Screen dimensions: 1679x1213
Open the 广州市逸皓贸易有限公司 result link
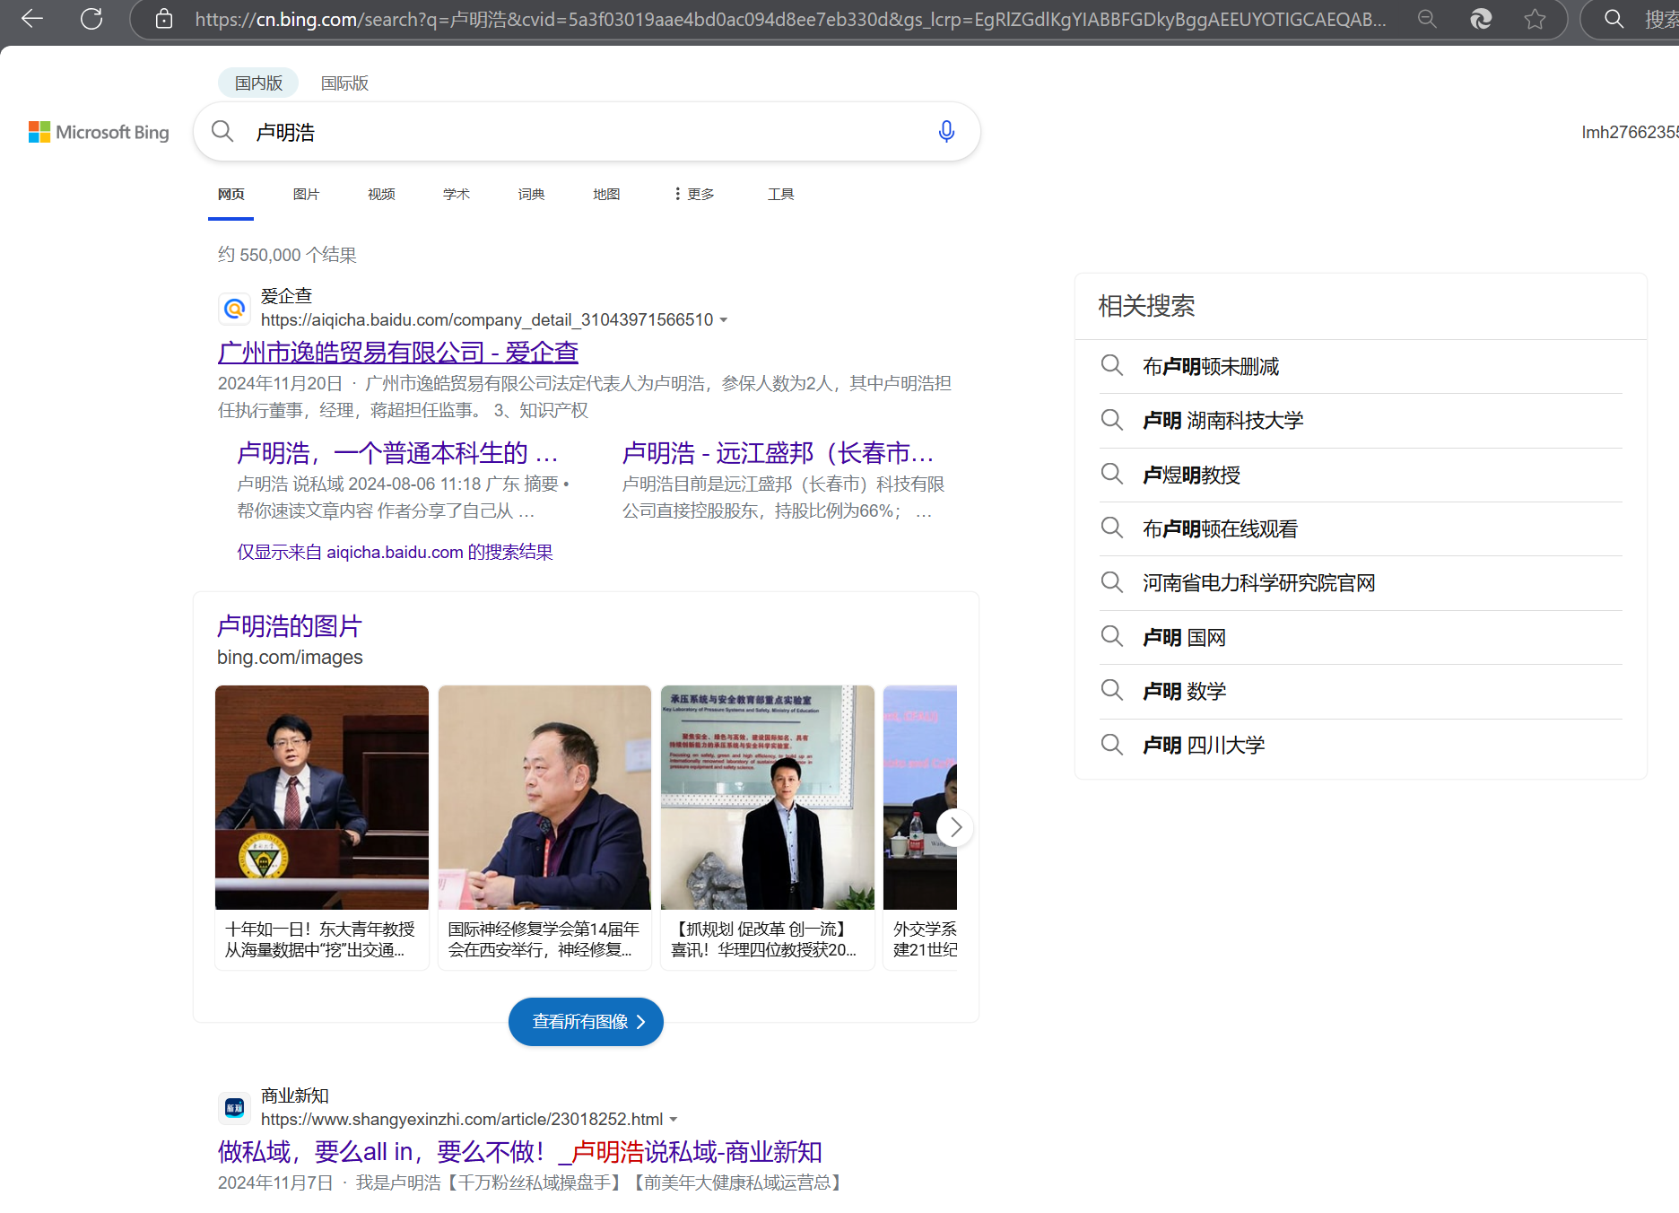[x=397, y=352]
